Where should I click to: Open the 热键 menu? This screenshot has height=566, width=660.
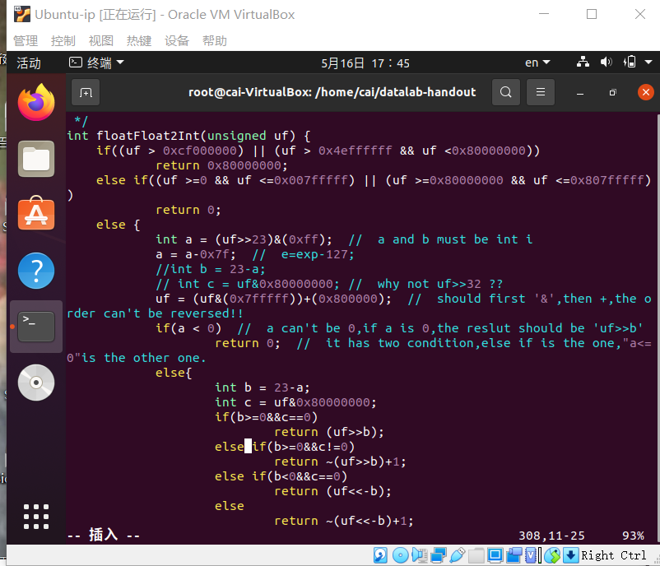click(x=139, y=41)
